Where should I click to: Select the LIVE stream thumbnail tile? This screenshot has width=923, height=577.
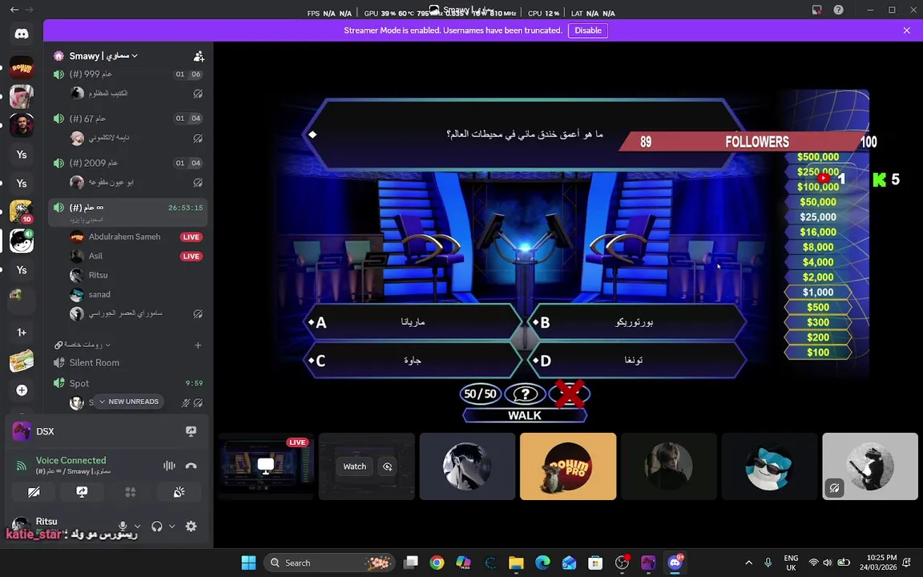tap(266, 466)
